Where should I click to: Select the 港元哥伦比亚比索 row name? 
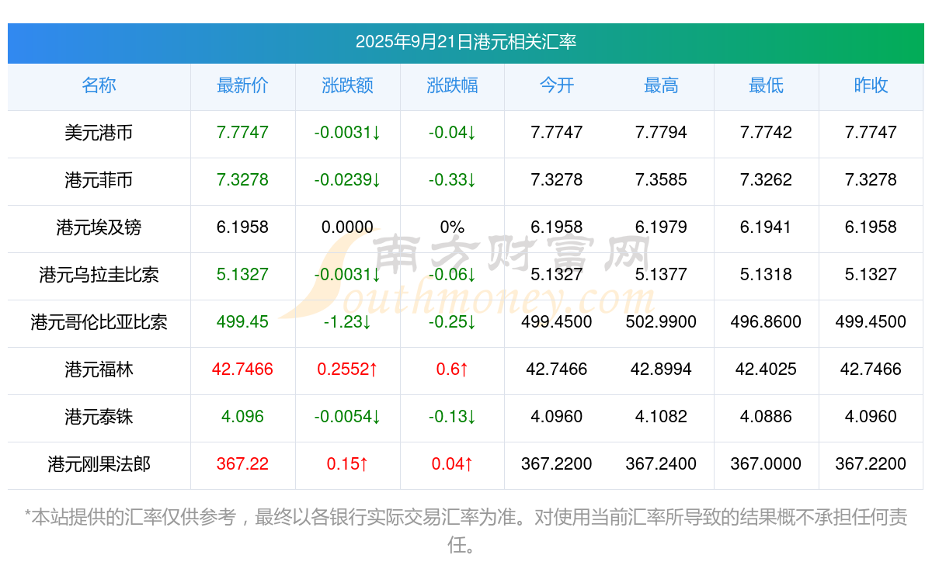(x=99, y=322)
